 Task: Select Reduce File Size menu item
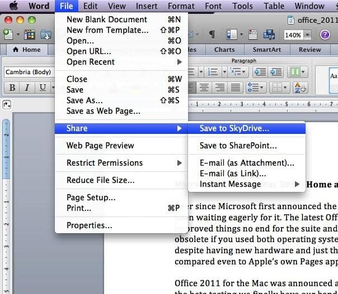point(100,180)
